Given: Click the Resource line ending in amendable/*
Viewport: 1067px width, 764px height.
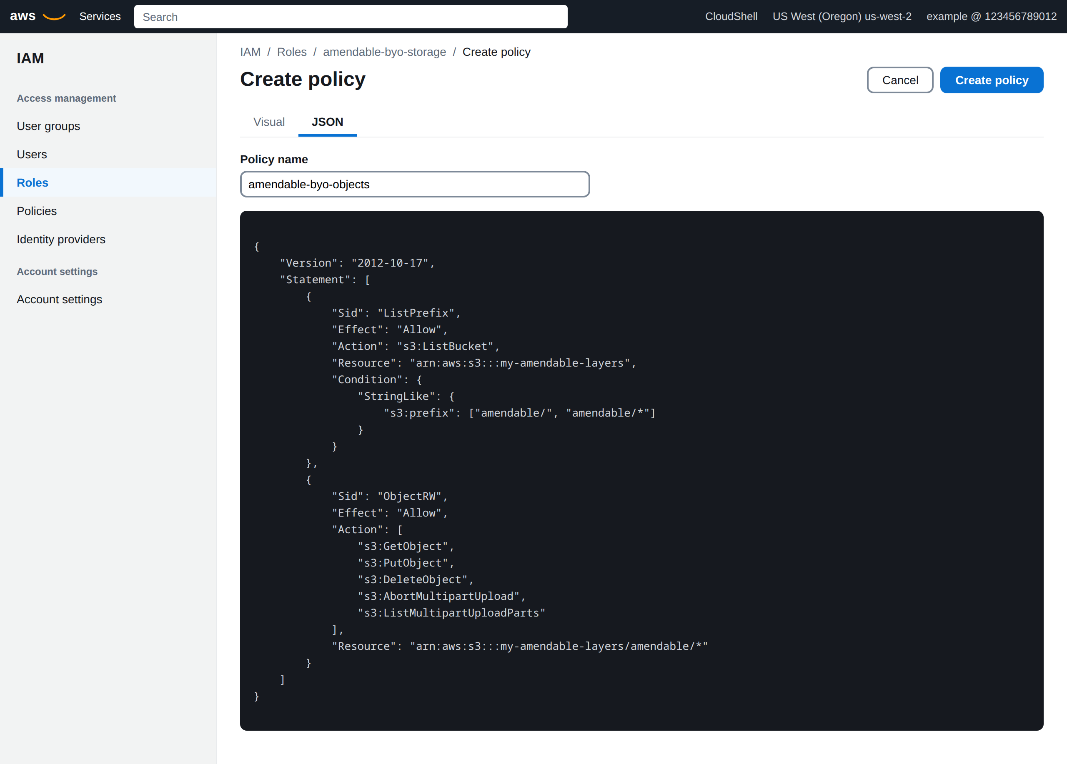Looking at the screenshot, I should 519,646.
